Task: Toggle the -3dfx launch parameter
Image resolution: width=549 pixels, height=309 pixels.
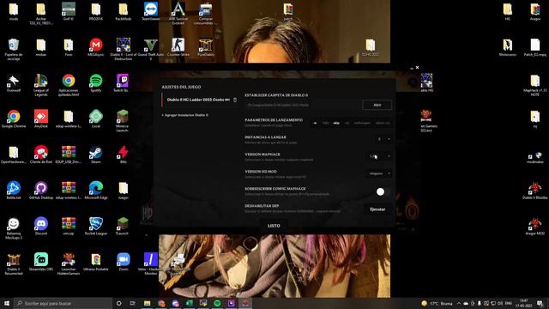Action: (x=326, y=123)
